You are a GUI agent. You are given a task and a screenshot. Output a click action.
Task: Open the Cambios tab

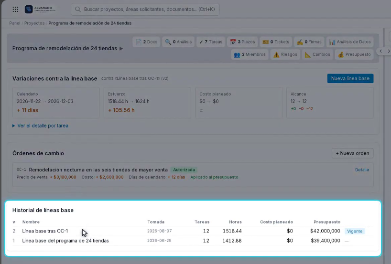tap(317, 54)
